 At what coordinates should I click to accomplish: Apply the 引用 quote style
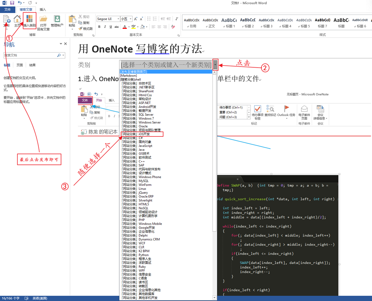pos(191,23)
